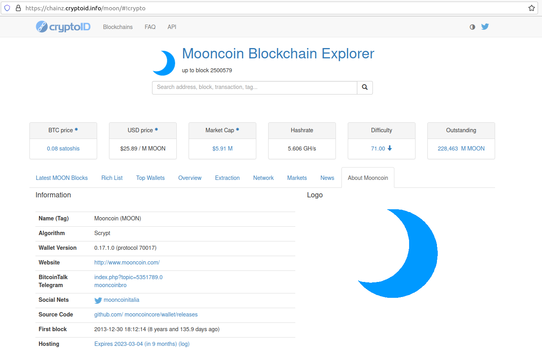Click the 71.00 difficulty value
The width and height of the screenshot is (542, 355).
378,149
